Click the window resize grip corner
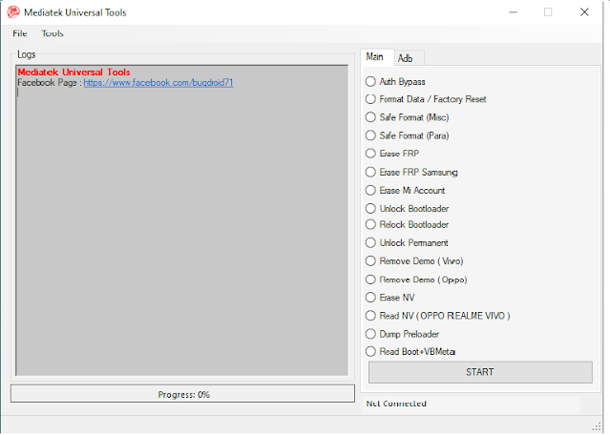 597,427
